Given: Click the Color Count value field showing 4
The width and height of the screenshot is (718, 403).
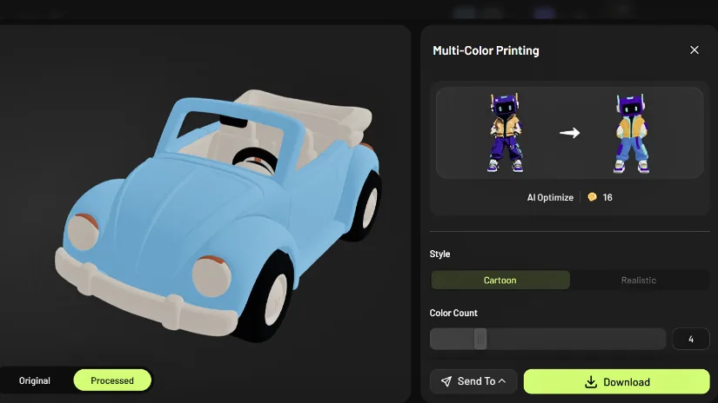Looking at the screenshot, I should pyautogui.click(x=690, y=339).
